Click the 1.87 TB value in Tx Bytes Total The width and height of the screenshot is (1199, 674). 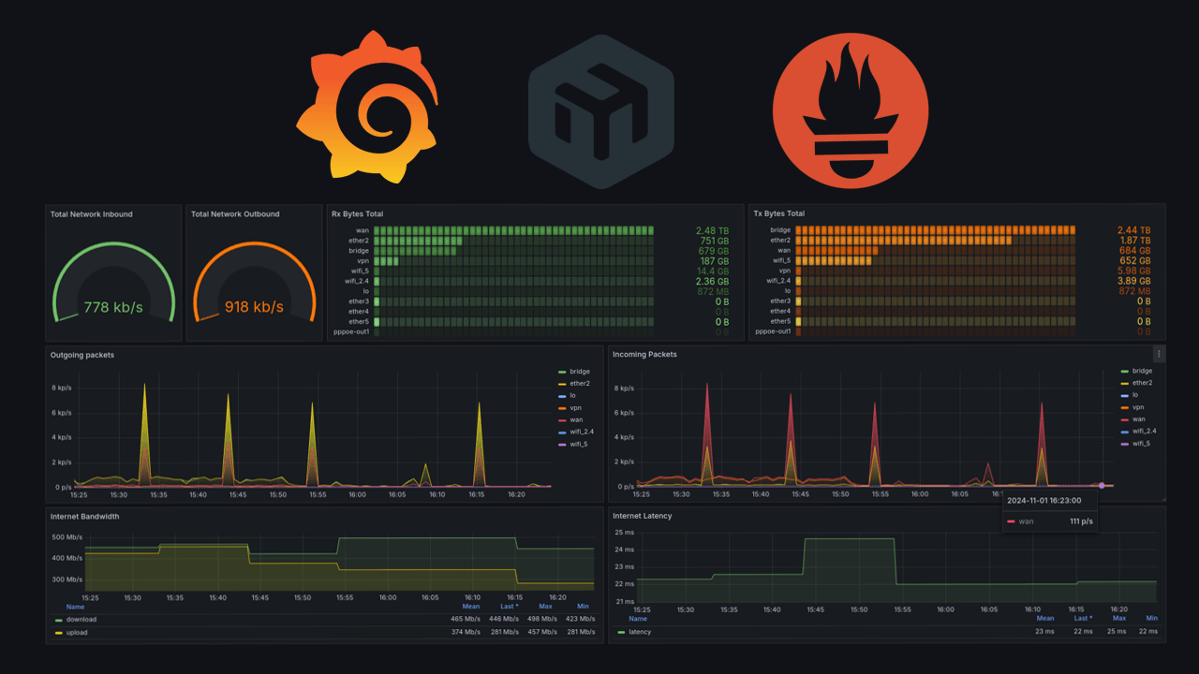(x=1134, y=241)
